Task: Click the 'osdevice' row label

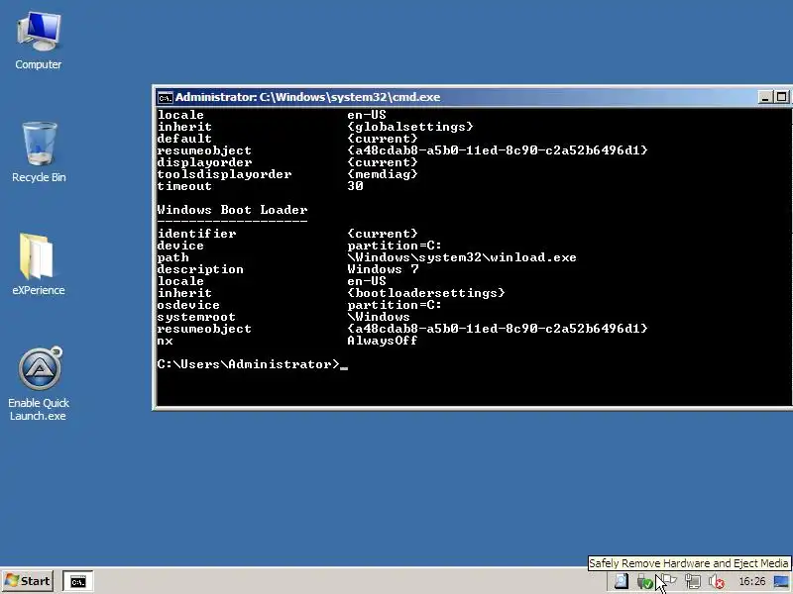Action: point(188,305)
